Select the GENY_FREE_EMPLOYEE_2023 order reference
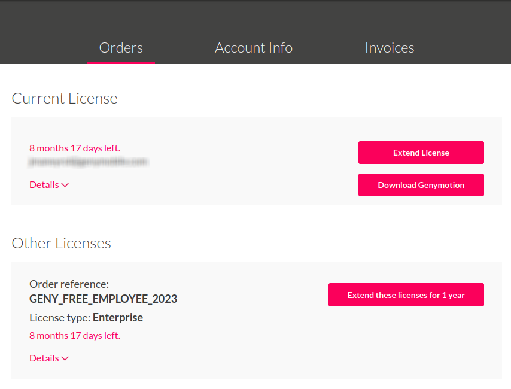Viewport: 511px width, 389px height. pos(103,298)
